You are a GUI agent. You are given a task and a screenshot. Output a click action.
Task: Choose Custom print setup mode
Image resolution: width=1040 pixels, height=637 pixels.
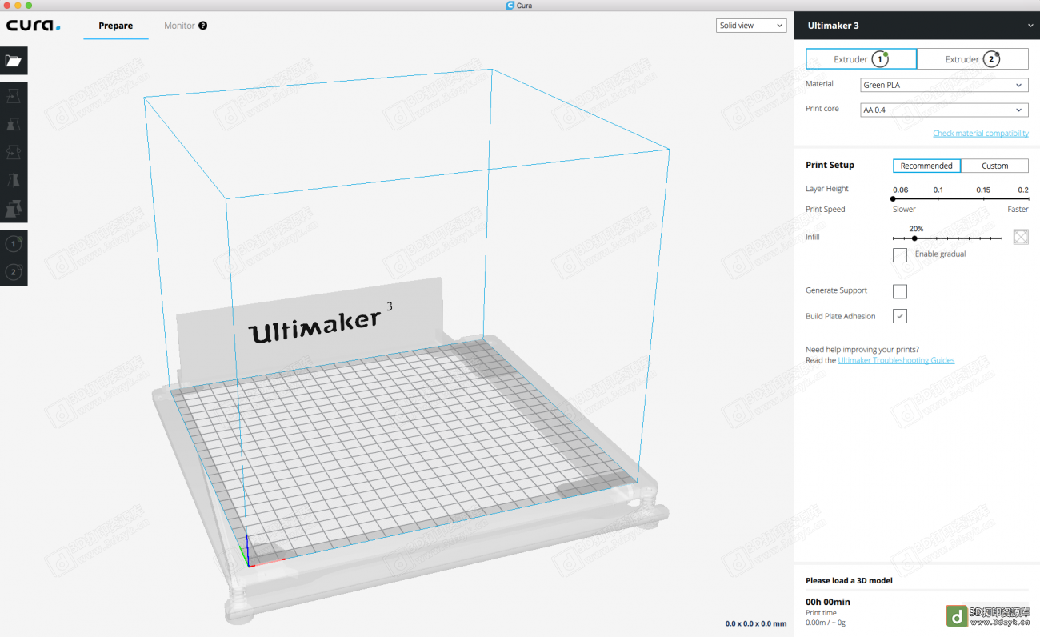994,166
